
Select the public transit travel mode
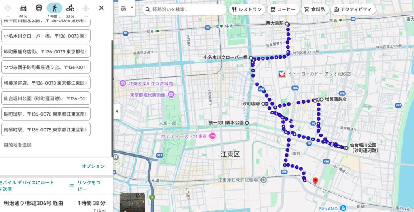(39, 8)
